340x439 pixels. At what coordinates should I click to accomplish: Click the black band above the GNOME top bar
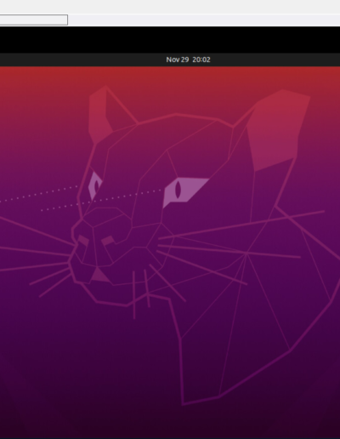pos(170,40)
